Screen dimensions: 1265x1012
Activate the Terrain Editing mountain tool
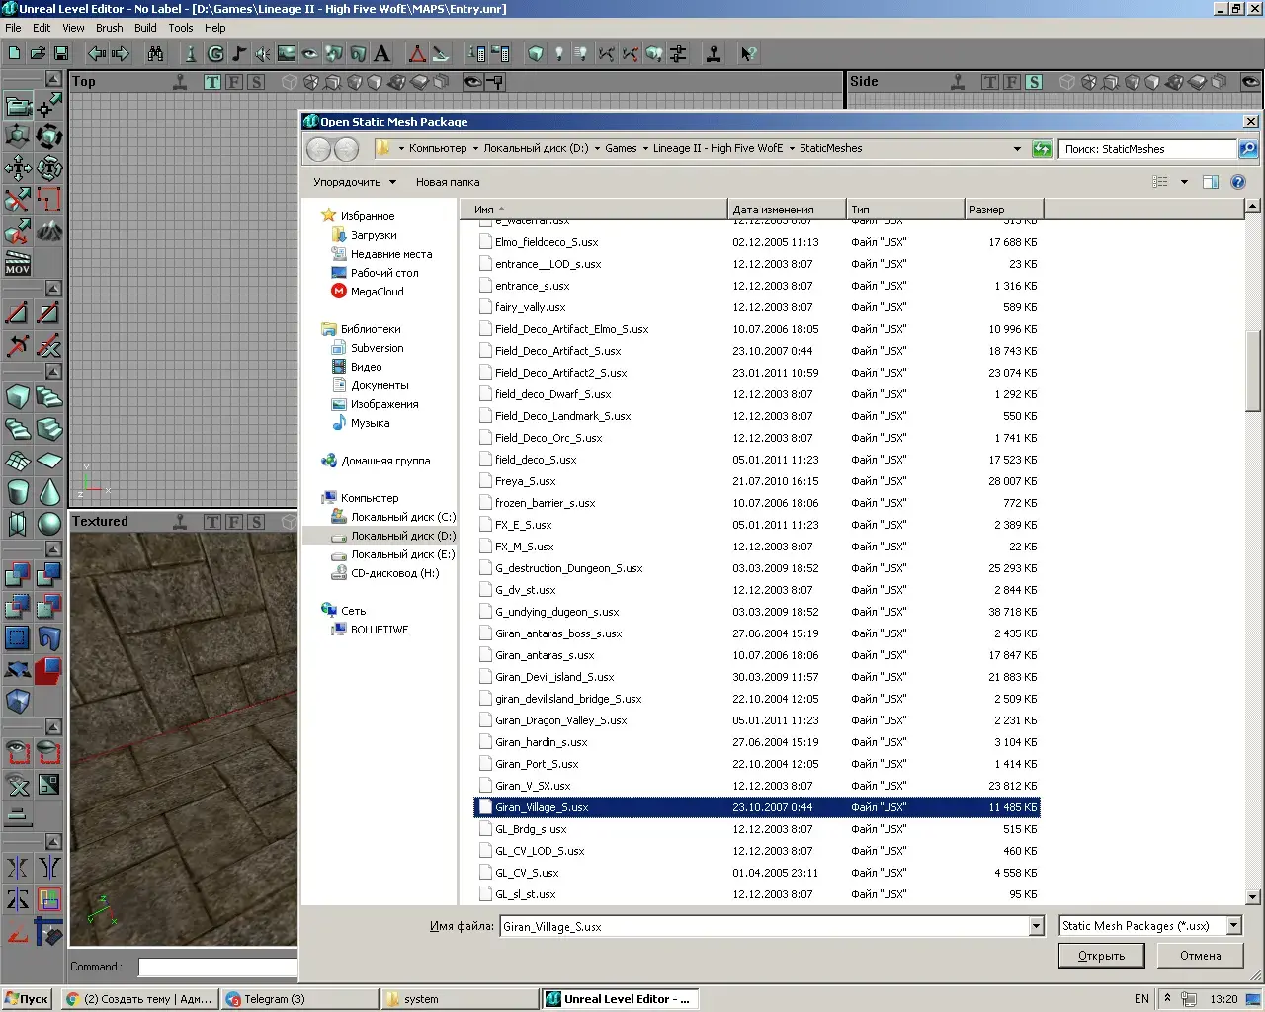pos(49,231)
